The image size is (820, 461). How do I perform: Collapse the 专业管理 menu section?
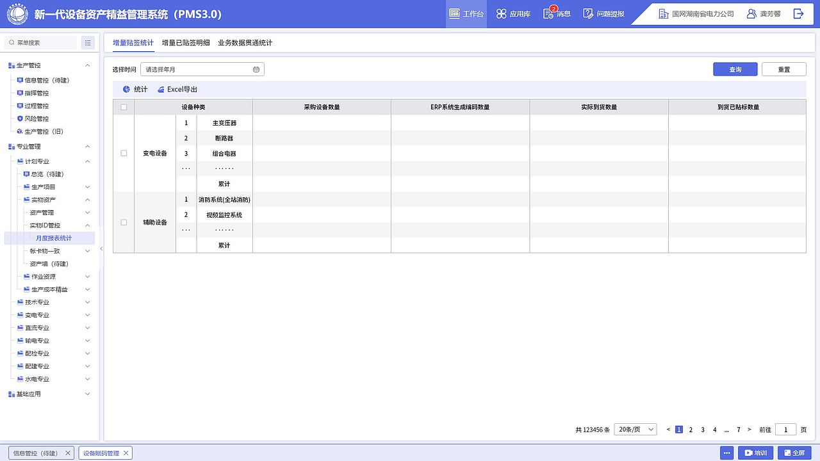point(88,147)
